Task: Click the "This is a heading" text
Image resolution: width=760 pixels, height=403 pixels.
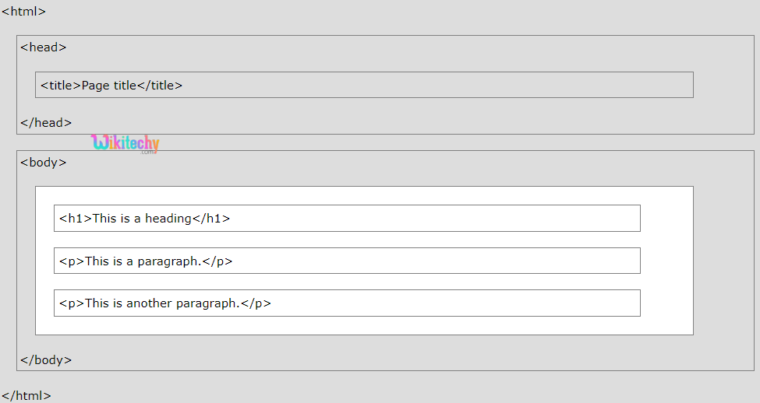Action: 142,219
